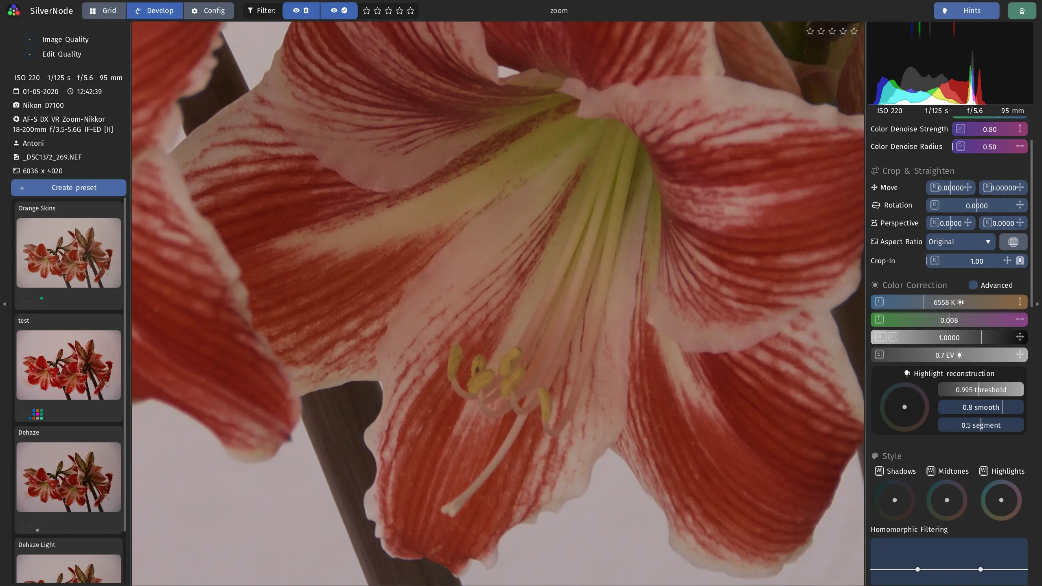
Task: Set filter rating to fifth star
Action: pos(410,11)
